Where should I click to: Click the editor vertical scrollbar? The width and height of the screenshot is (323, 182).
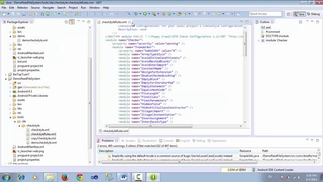(245, 43)
